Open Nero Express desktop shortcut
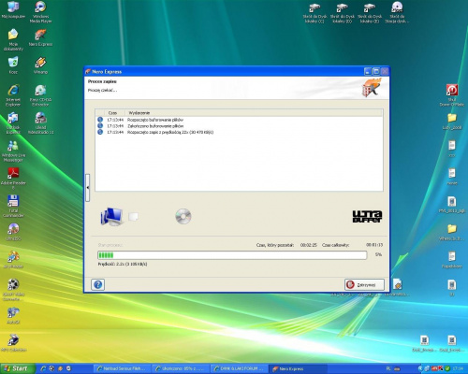The image size is (468, 374). [40, 37]
